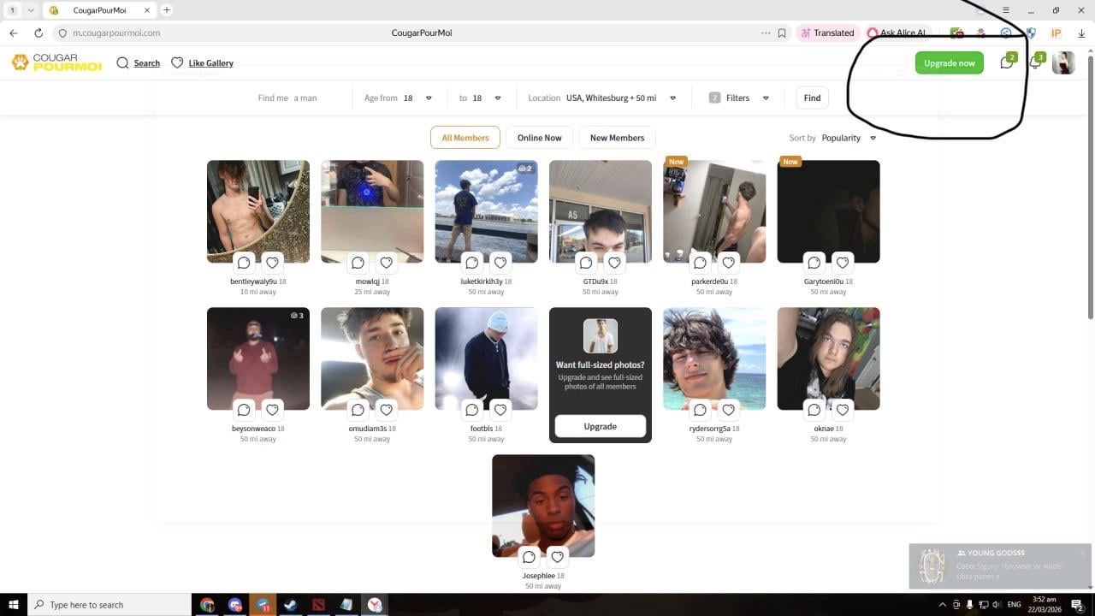
Task: Like the footbls profile using the heart
Action: tap(500, 410)
